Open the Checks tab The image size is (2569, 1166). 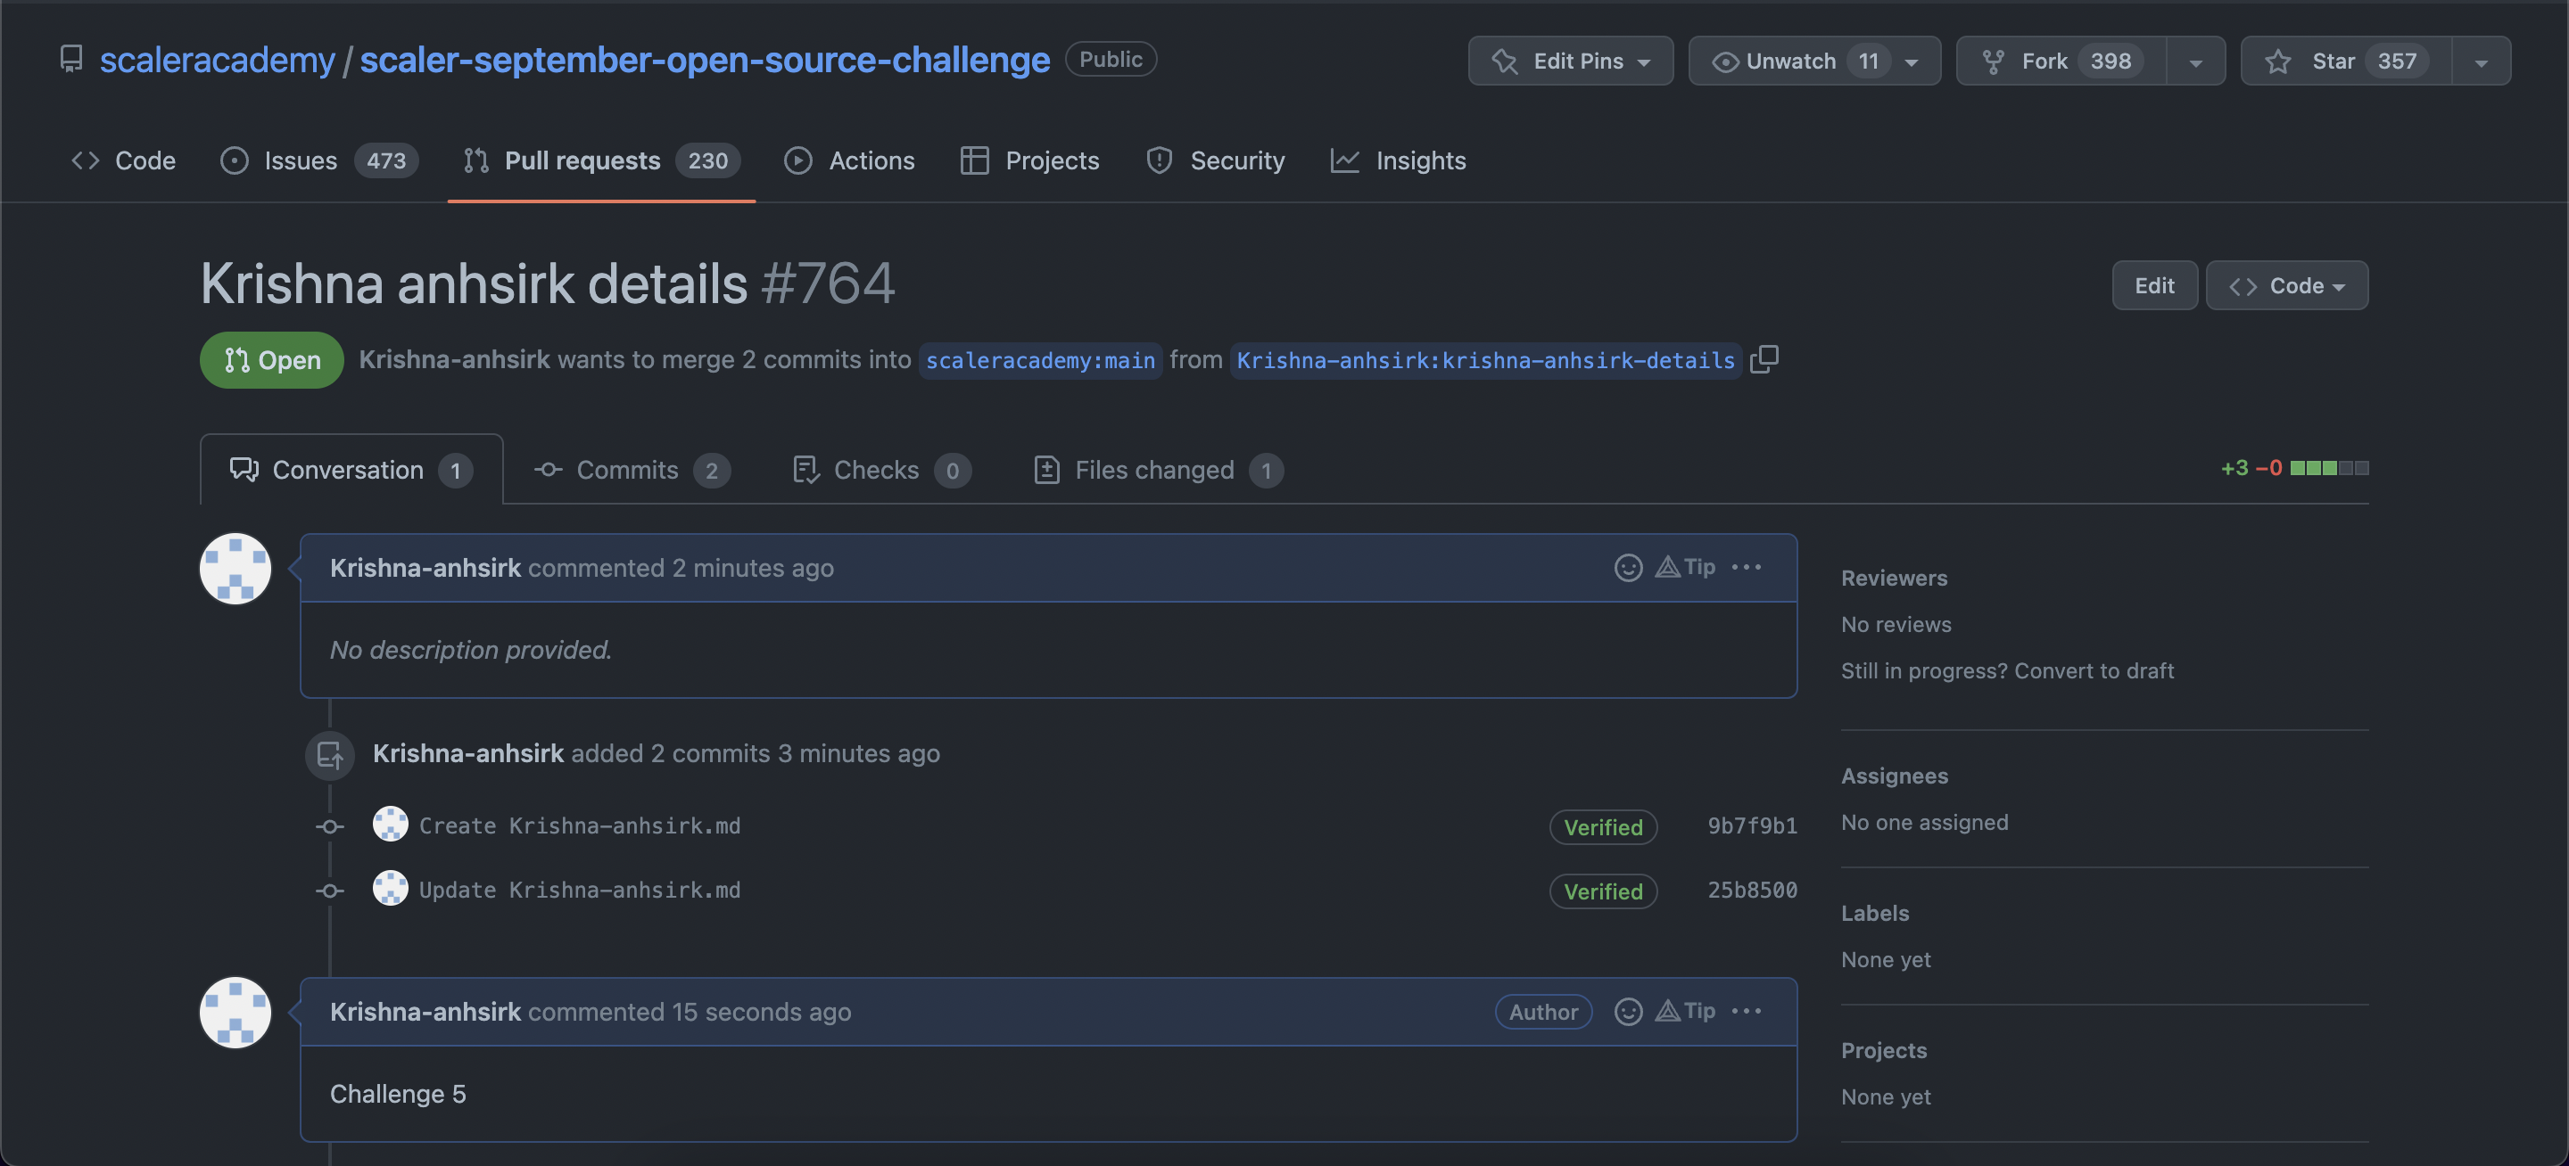pos(876,470)
